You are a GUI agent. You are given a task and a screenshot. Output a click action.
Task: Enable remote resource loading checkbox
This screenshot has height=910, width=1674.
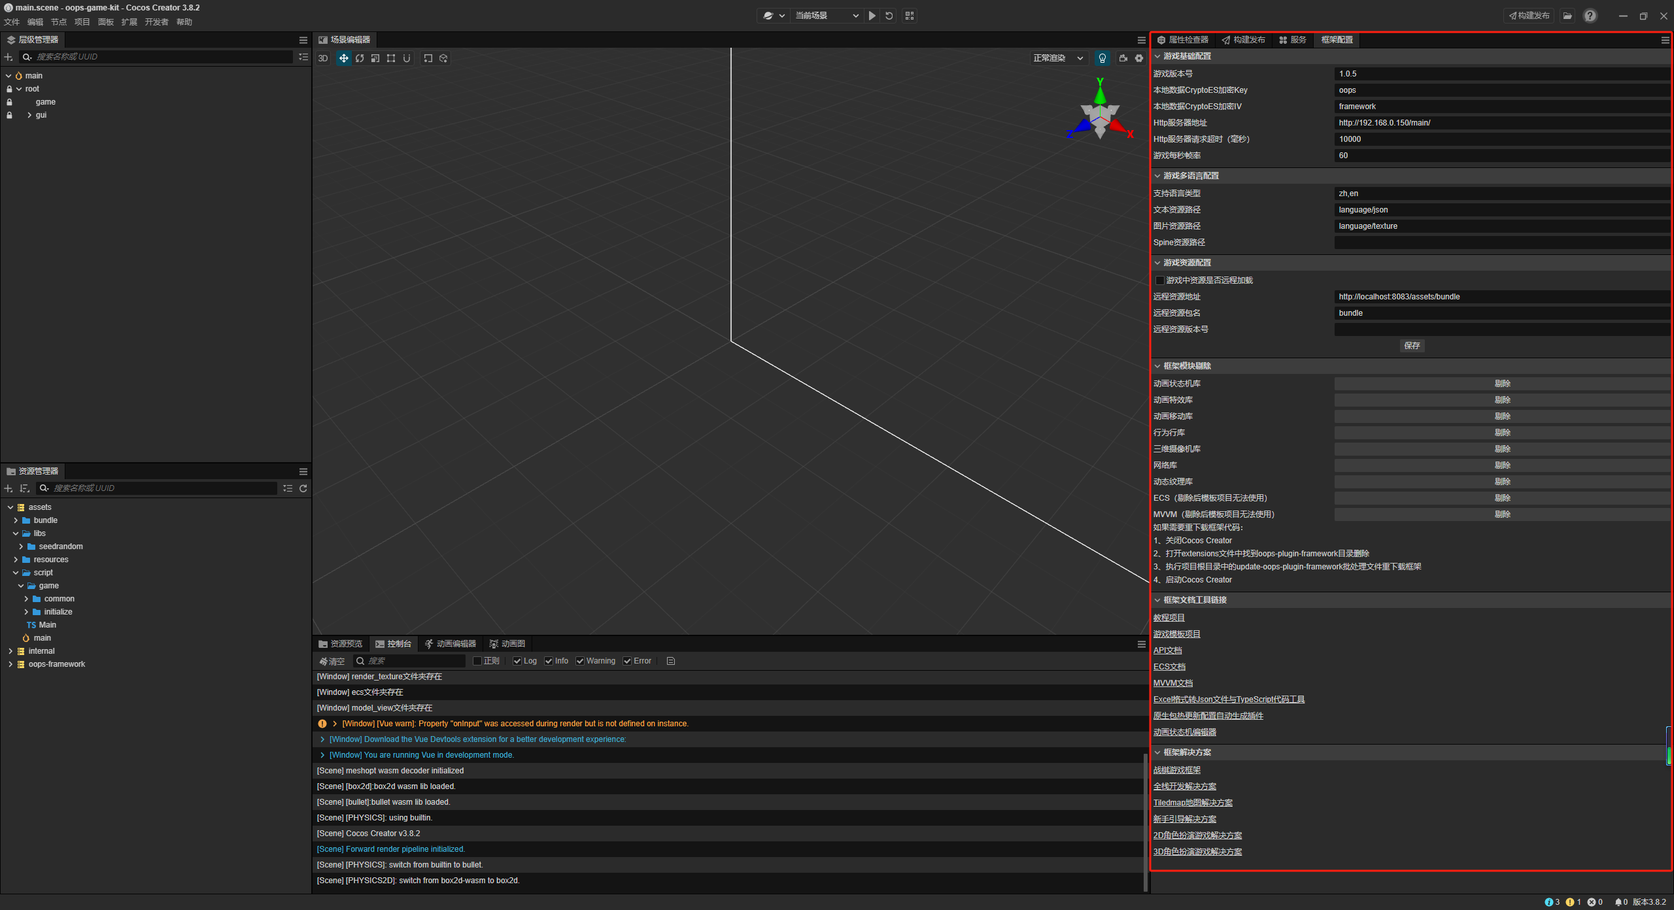pos(1160,280)
